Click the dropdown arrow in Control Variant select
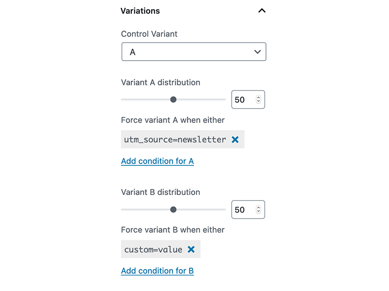 click(x=258, y=52)
